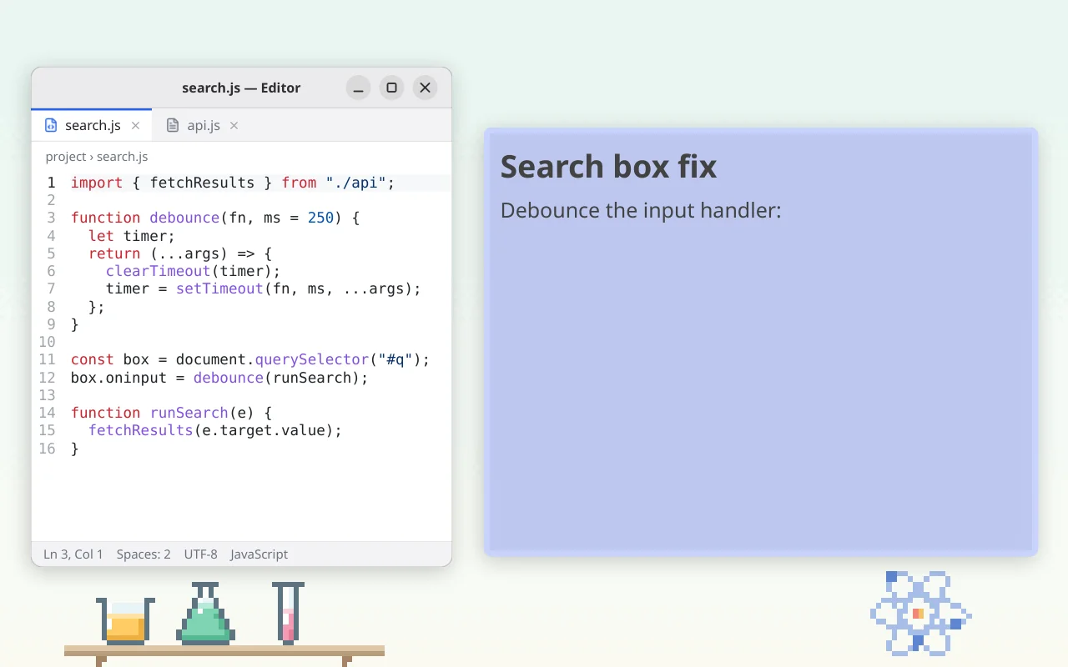Click the 'Search box fix' heading in the note
The height and width of the screenshot is (667, 1068).
tap(608, 167)
